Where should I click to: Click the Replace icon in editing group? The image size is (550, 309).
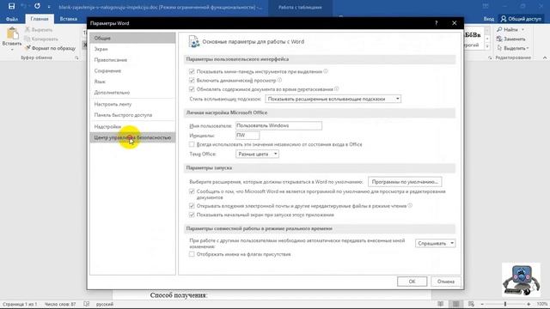pyautogui.click(x=500, y=39)
